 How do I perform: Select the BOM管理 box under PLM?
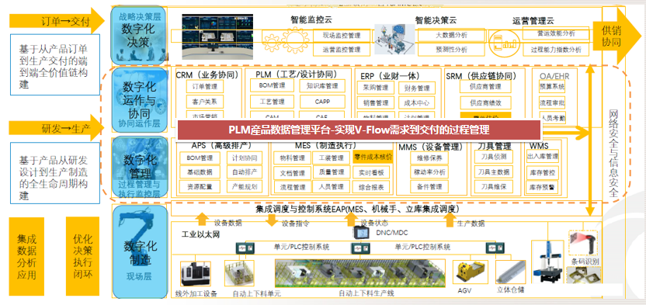(x=272, y=85)
